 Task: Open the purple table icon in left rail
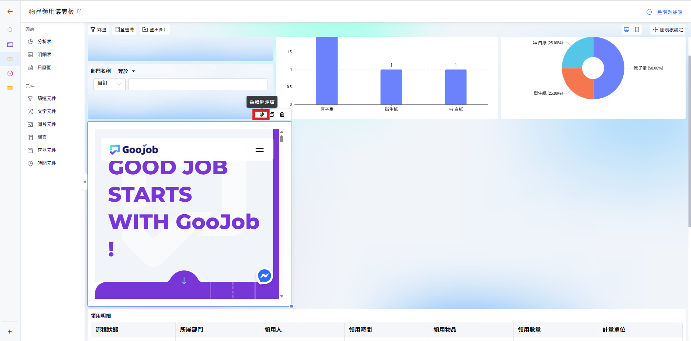tap(10, 45)
